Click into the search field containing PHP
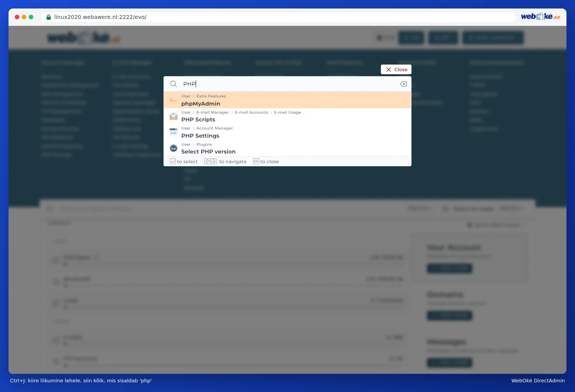This screenshot has width=575, height=392. click(x=287, y=84)
